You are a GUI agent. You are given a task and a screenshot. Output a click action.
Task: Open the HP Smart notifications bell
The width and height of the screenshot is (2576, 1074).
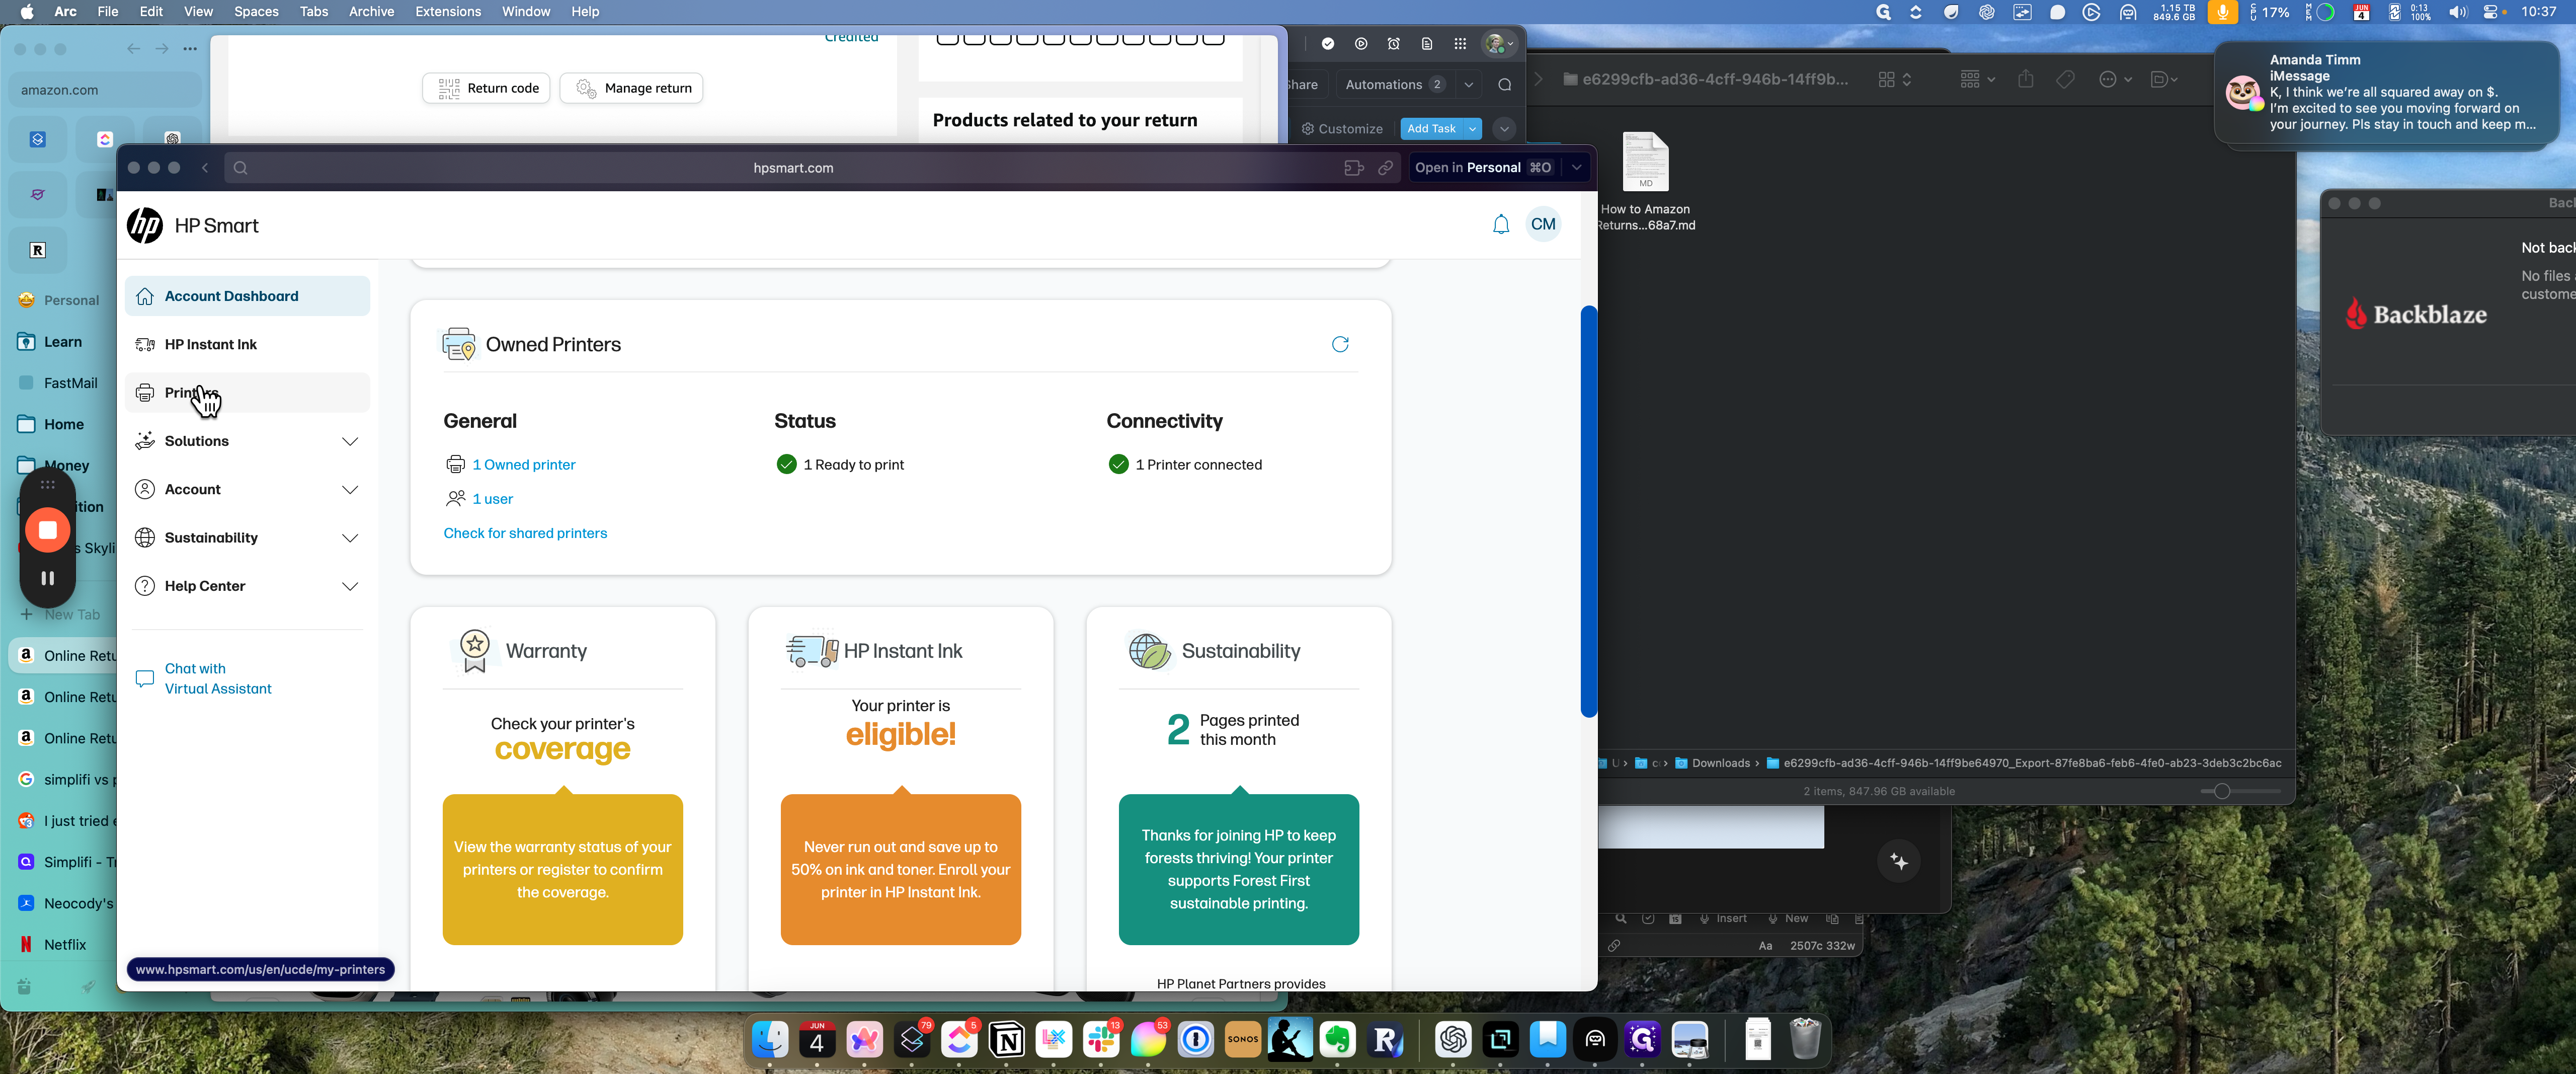pos(1500,224)
